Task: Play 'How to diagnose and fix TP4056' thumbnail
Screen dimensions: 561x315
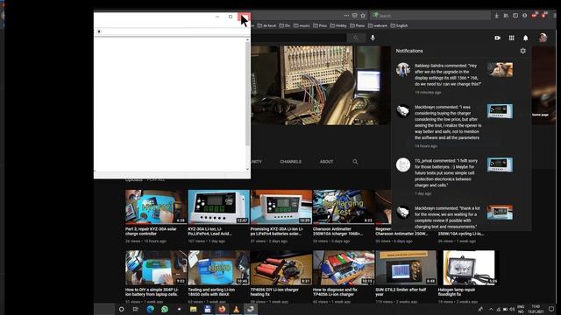Action: (x=343, y=268)
